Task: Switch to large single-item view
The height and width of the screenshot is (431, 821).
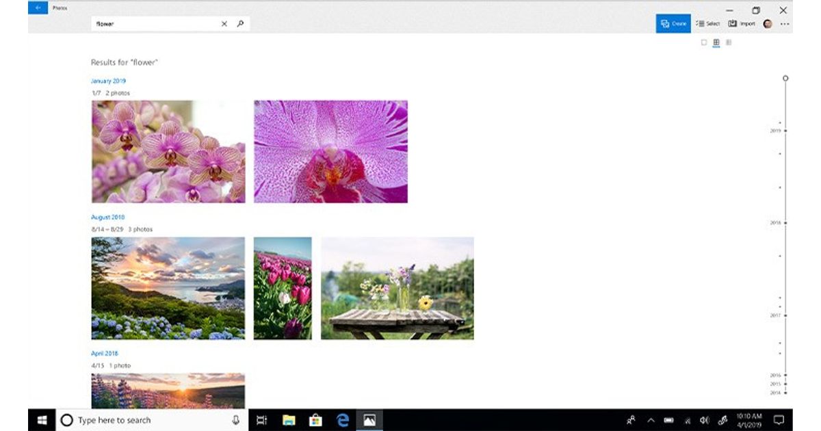Action: coord(704,42)
